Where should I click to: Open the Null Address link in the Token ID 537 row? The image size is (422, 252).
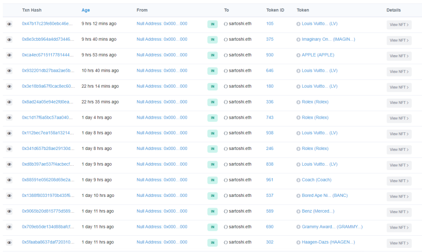(162, 195)
